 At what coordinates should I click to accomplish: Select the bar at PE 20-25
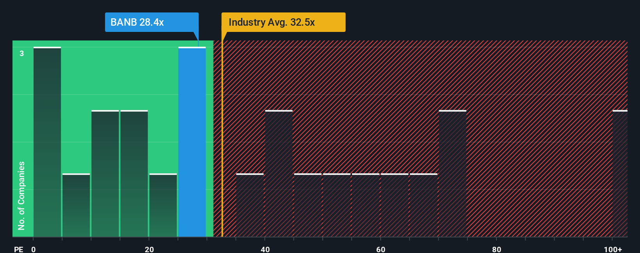pyautogui.click(x=163, y=205)
